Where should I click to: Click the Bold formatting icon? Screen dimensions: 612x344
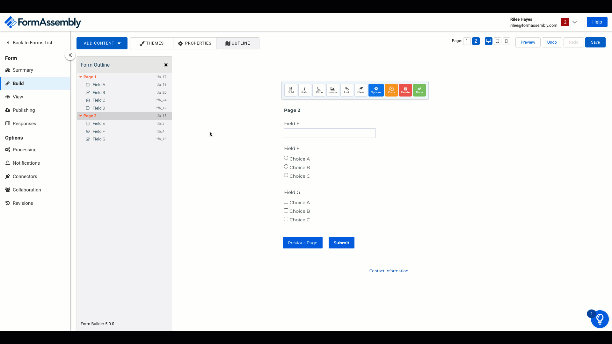coord(290,90)
